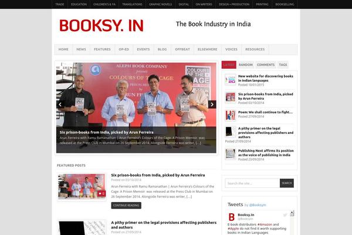Click the Booksy.In red B avatar in Tweets
This screenshot has height=235, width=352.
pyautogui.click(x=232, y=217)
